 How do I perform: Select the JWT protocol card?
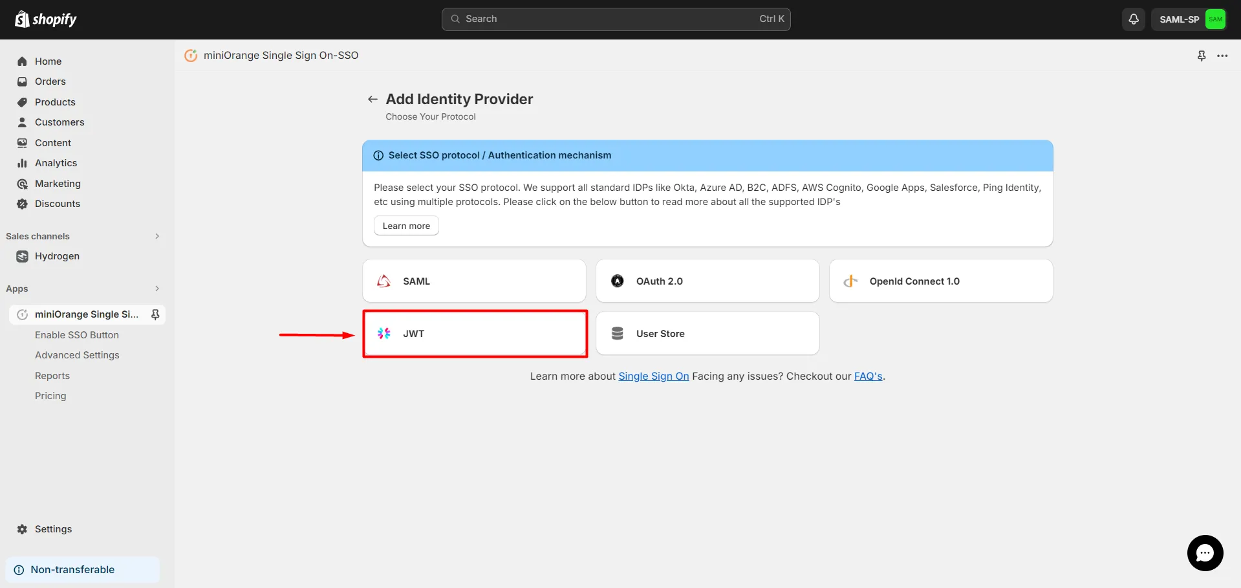pyautogui.click(x=475, y=333)
